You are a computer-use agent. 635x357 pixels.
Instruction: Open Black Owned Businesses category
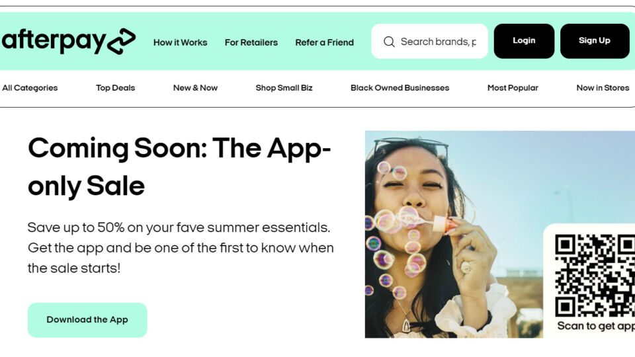(x=400, y=88)
